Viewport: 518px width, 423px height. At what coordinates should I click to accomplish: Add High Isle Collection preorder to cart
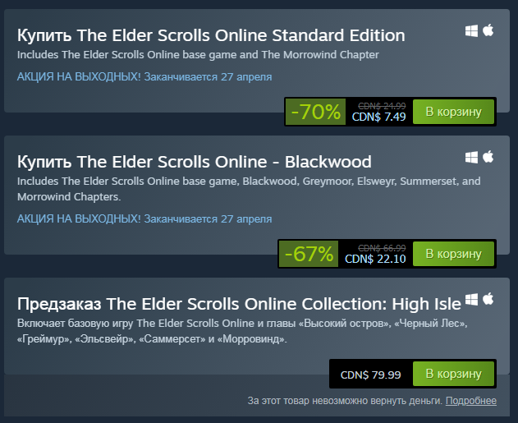coord(454,374)
